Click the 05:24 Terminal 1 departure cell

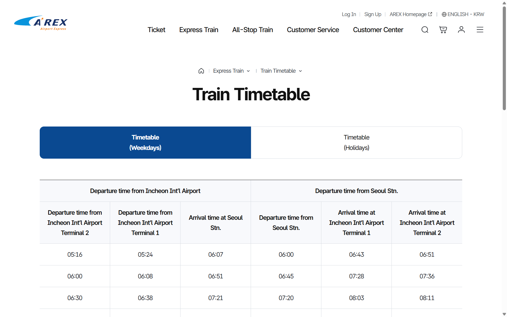click(x=145, y=254)
